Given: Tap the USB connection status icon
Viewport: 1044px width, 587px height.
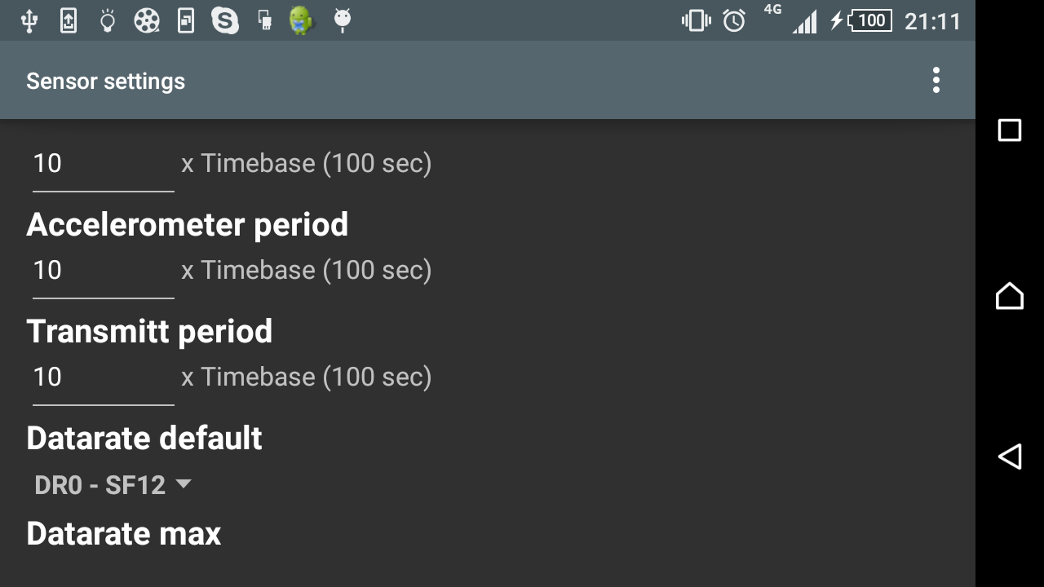Looking at the screenshot, I should click(29, 20).
